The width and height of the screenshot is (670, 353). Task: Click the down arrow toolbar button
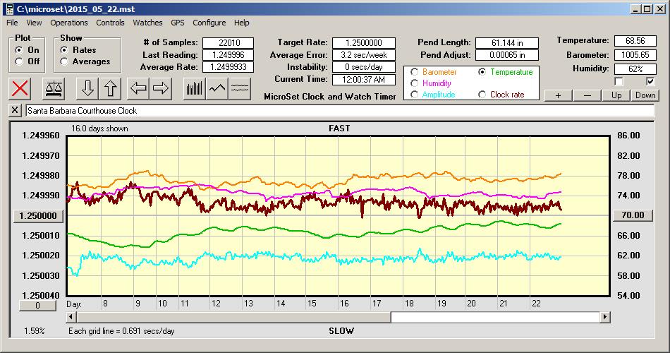(x=87, y=88)
